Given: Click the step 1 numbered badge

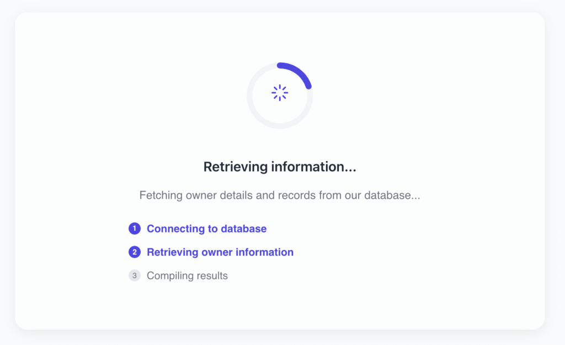Looking at the screenshot, I should tap(135, 229).
